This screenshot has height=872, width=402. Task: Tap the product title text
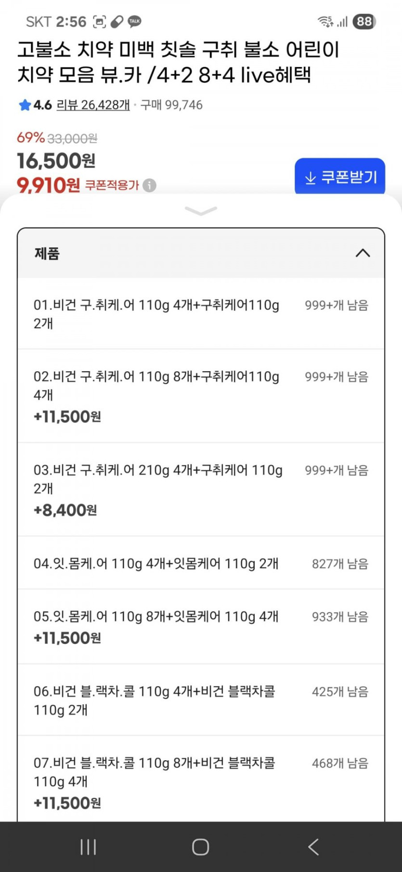178,62
